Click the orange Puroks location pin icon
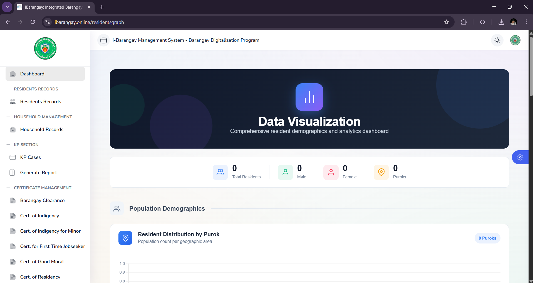This screenshot has height=283, width=533. tap(381, 172)
